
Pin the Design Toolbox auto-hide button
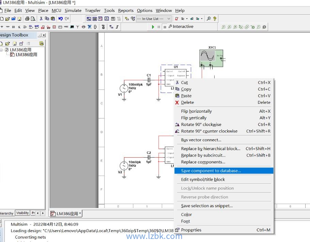pos(40,35)
